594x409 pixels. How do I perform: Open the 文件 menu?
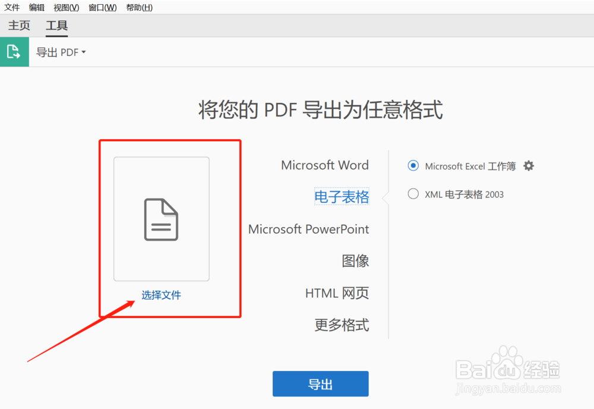tap(12, 7)
